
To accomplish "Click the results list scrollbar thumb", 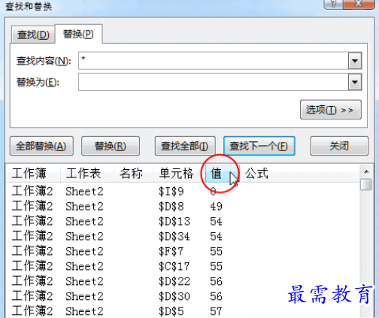I will point(366,184).
